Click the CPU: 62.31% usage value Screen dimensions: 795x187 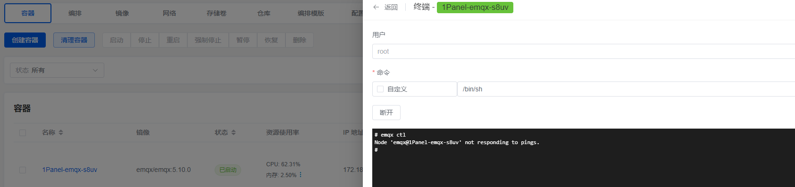tap(283, 164)
